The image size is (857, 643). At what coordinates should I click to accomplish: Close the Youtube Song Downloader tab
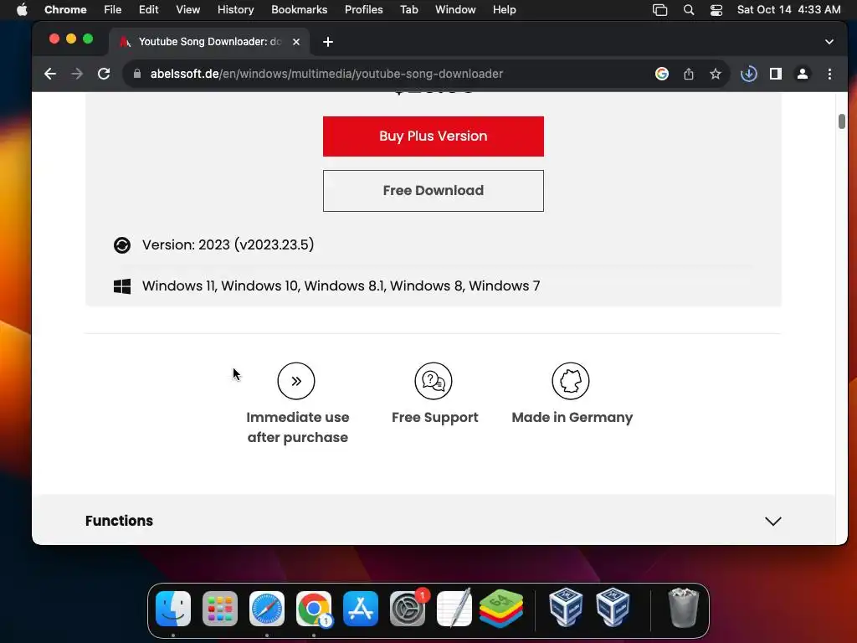coord(296,42)
